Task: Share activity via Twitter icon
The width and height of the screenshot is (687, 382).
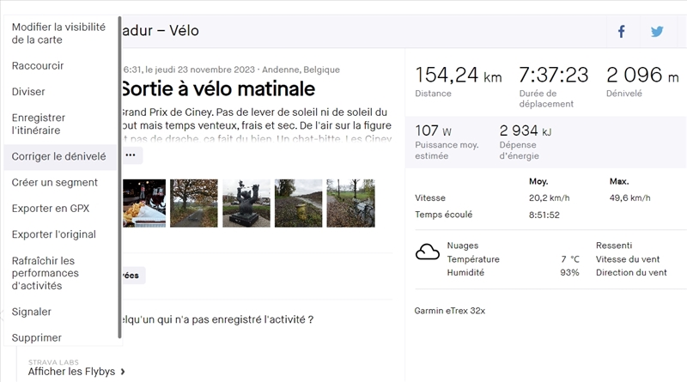Action: pos(657,31)
